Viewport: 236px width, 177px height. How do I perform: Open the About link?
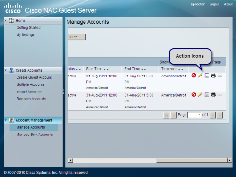(228, 4)
